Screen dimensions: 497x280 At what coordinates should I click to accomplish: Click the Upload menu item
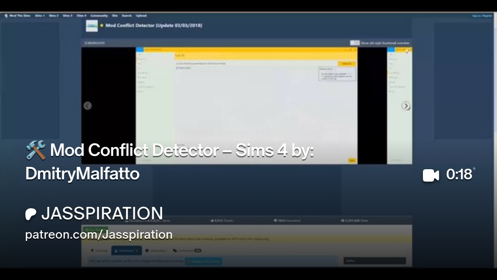pos(141,16)
